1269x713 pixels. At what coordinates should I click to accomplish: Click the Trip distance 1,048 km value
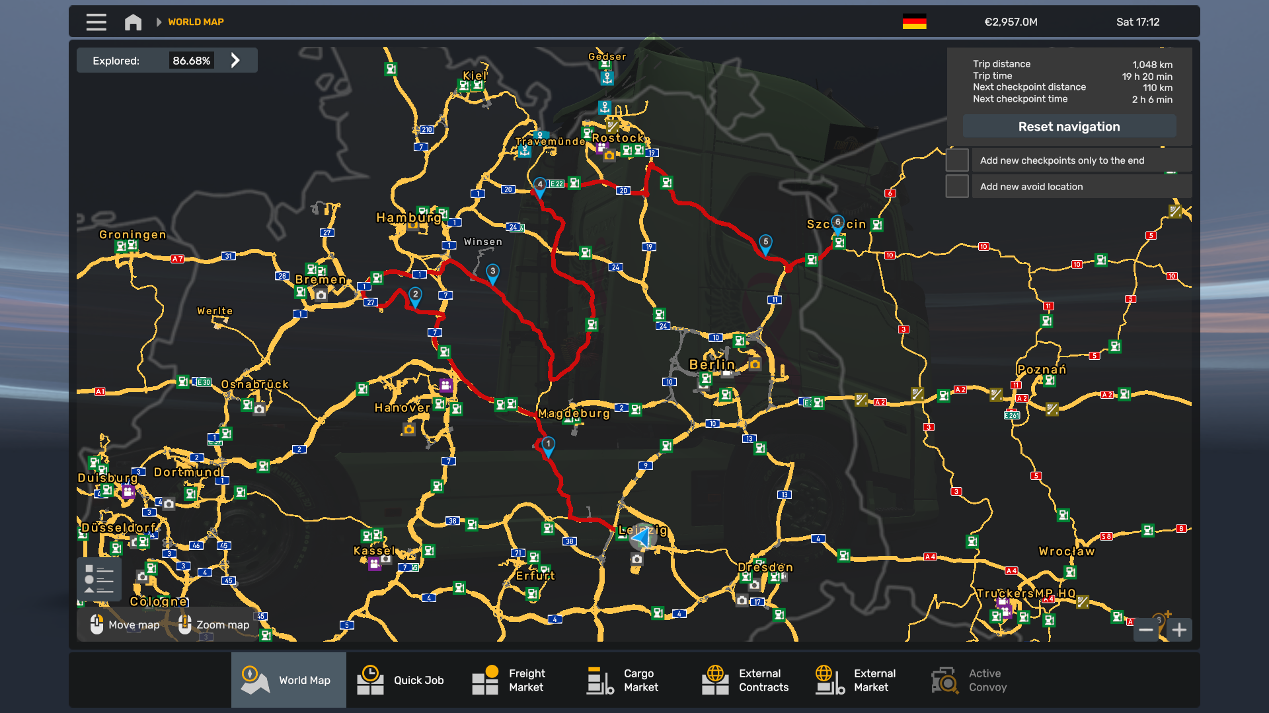pos(1152,64)
